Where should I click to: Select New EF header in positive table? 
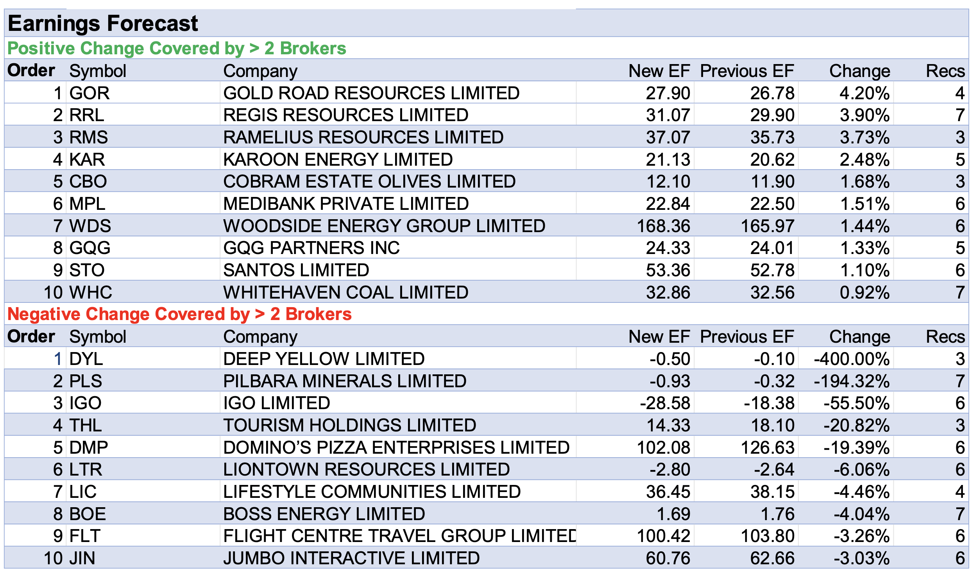659,71
